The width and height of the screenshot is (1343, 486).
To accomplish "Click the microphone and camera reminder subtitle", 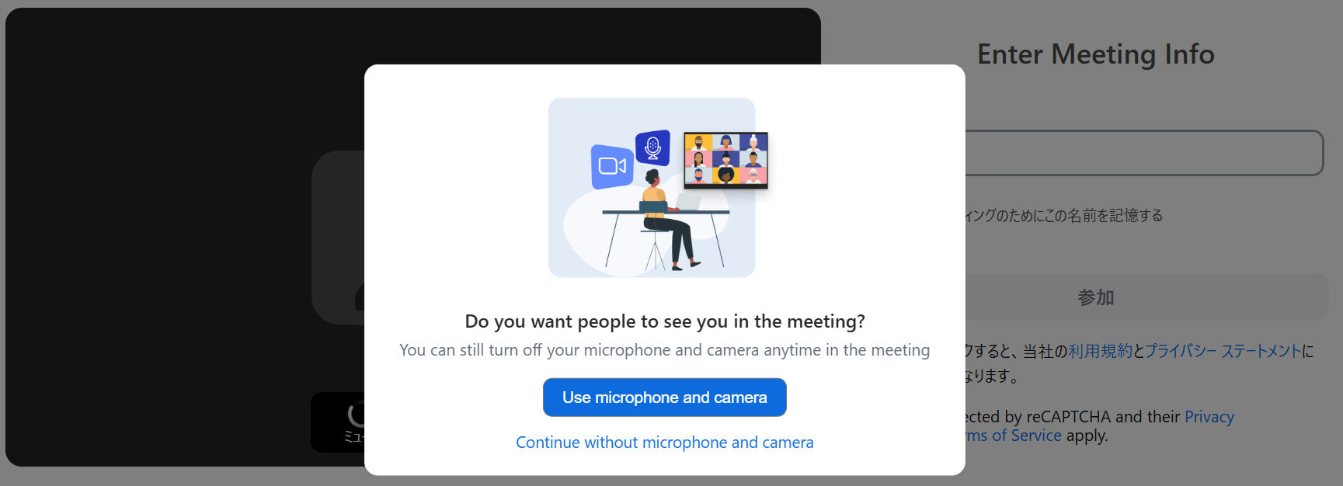I will (x=665, y=350).
